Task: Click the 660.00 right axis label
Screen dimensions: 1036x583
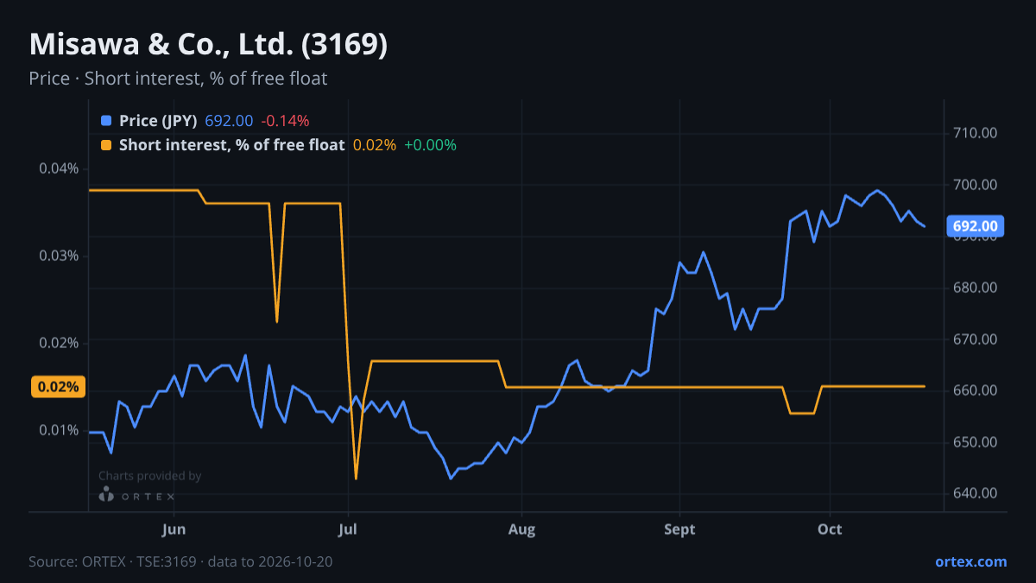Action: point(976,390)
